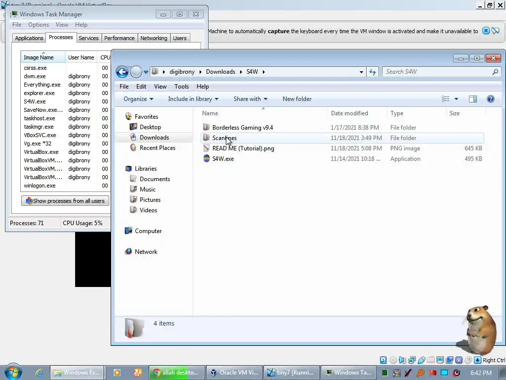Click Computer in navigation pane

(148, 231)
